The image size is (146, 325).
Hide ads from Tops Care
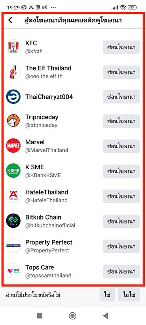(121, 271)
